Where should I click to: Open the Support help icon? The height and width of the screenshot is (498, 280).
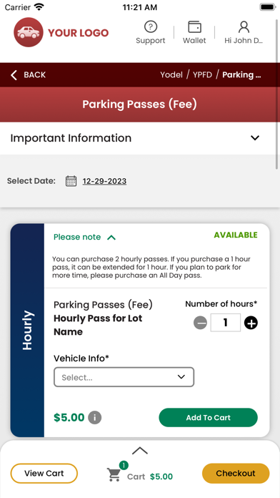pyautogui.click(x=150, y=27)
